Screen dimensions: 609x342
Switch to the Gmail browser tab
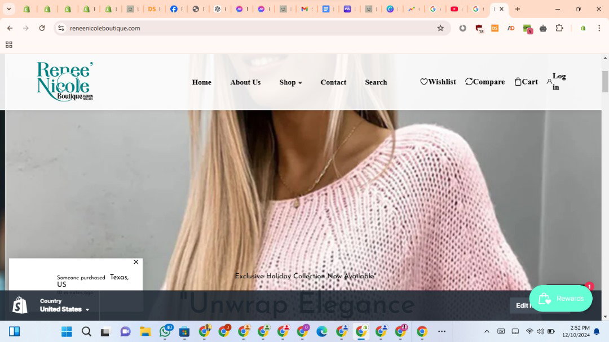(304, 9)
